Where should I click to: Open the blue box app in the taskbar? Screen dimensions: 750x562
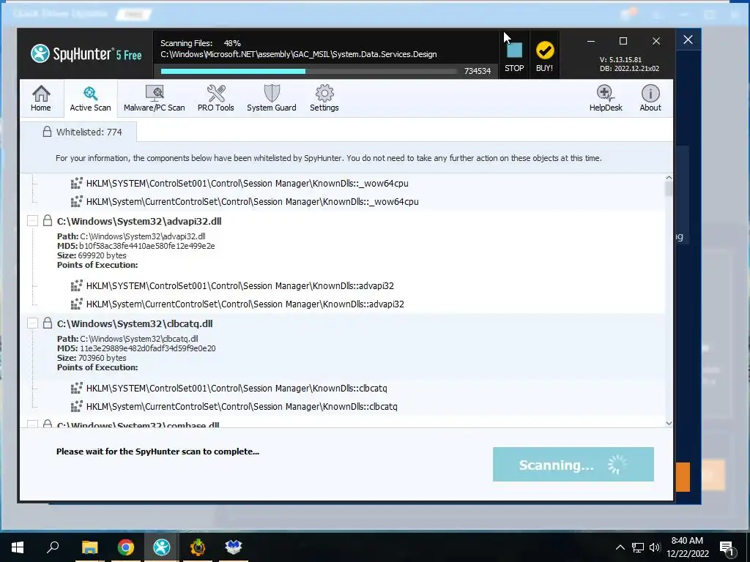pos(234,547)
